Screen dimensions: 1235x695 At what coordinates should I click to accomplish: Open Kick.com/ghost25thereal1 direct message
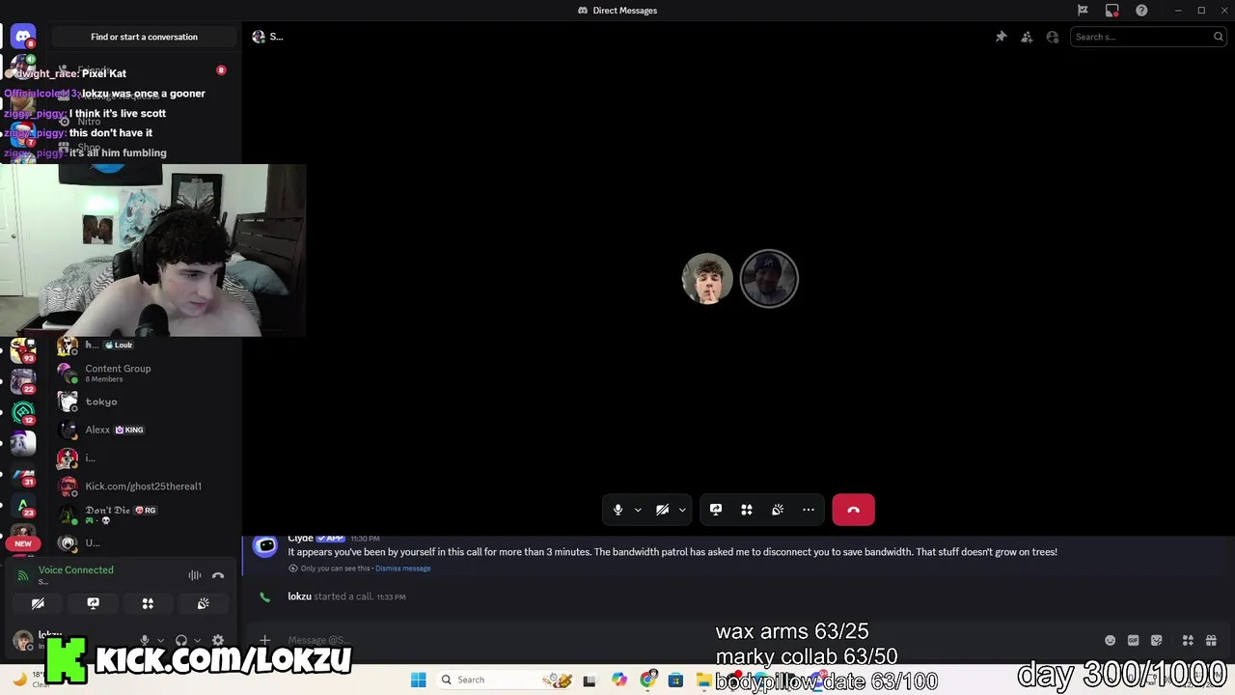click(x=145, y=486)
